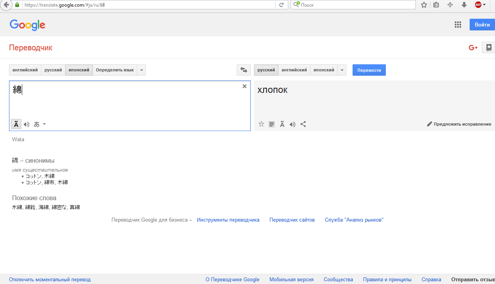The image size is (495, 284).
Task: Click the Wata romanization text
Action: tap(18, 139)
